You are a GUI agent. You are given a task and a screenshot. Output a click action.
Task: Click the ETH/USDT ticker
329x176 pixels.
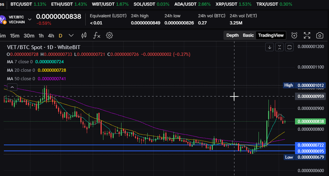(x=69, y=4)
